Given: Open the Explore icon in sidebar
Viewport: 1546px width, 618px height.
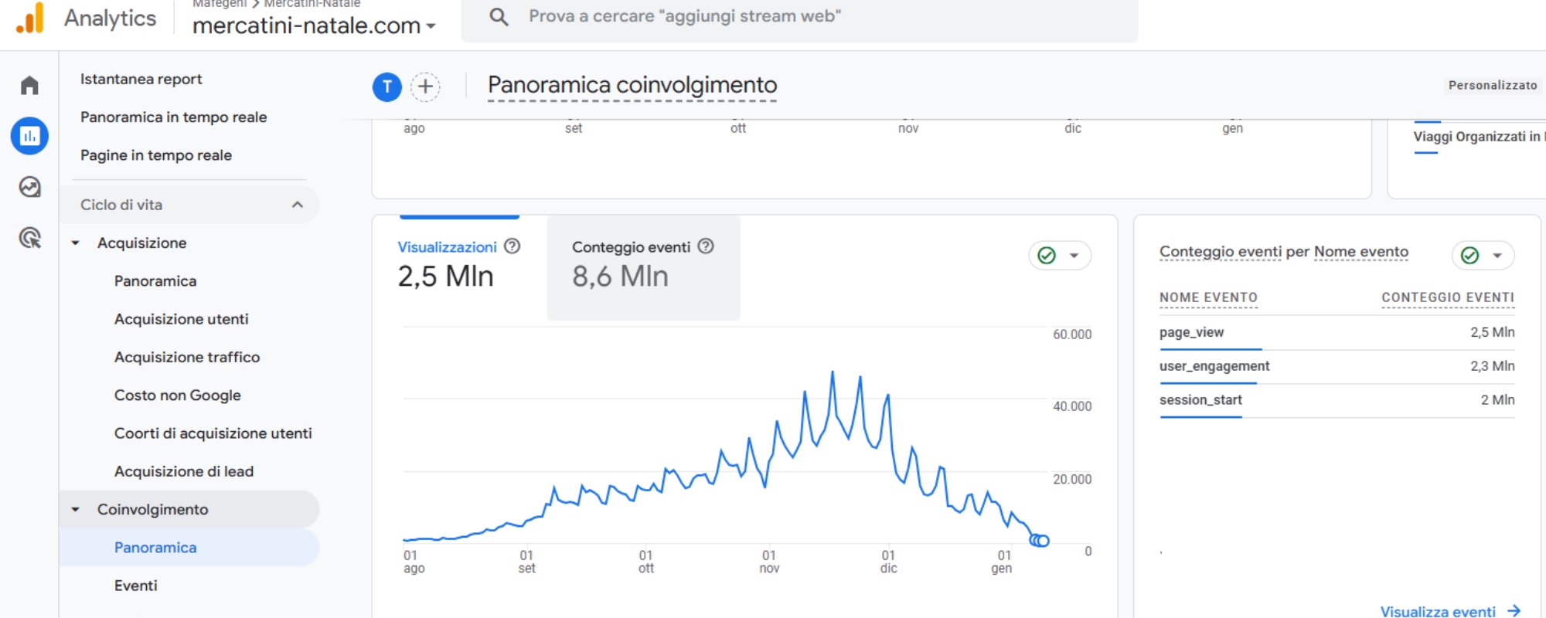Looking at the screenshot, I should pyautogui.click(x=29, y=187).
